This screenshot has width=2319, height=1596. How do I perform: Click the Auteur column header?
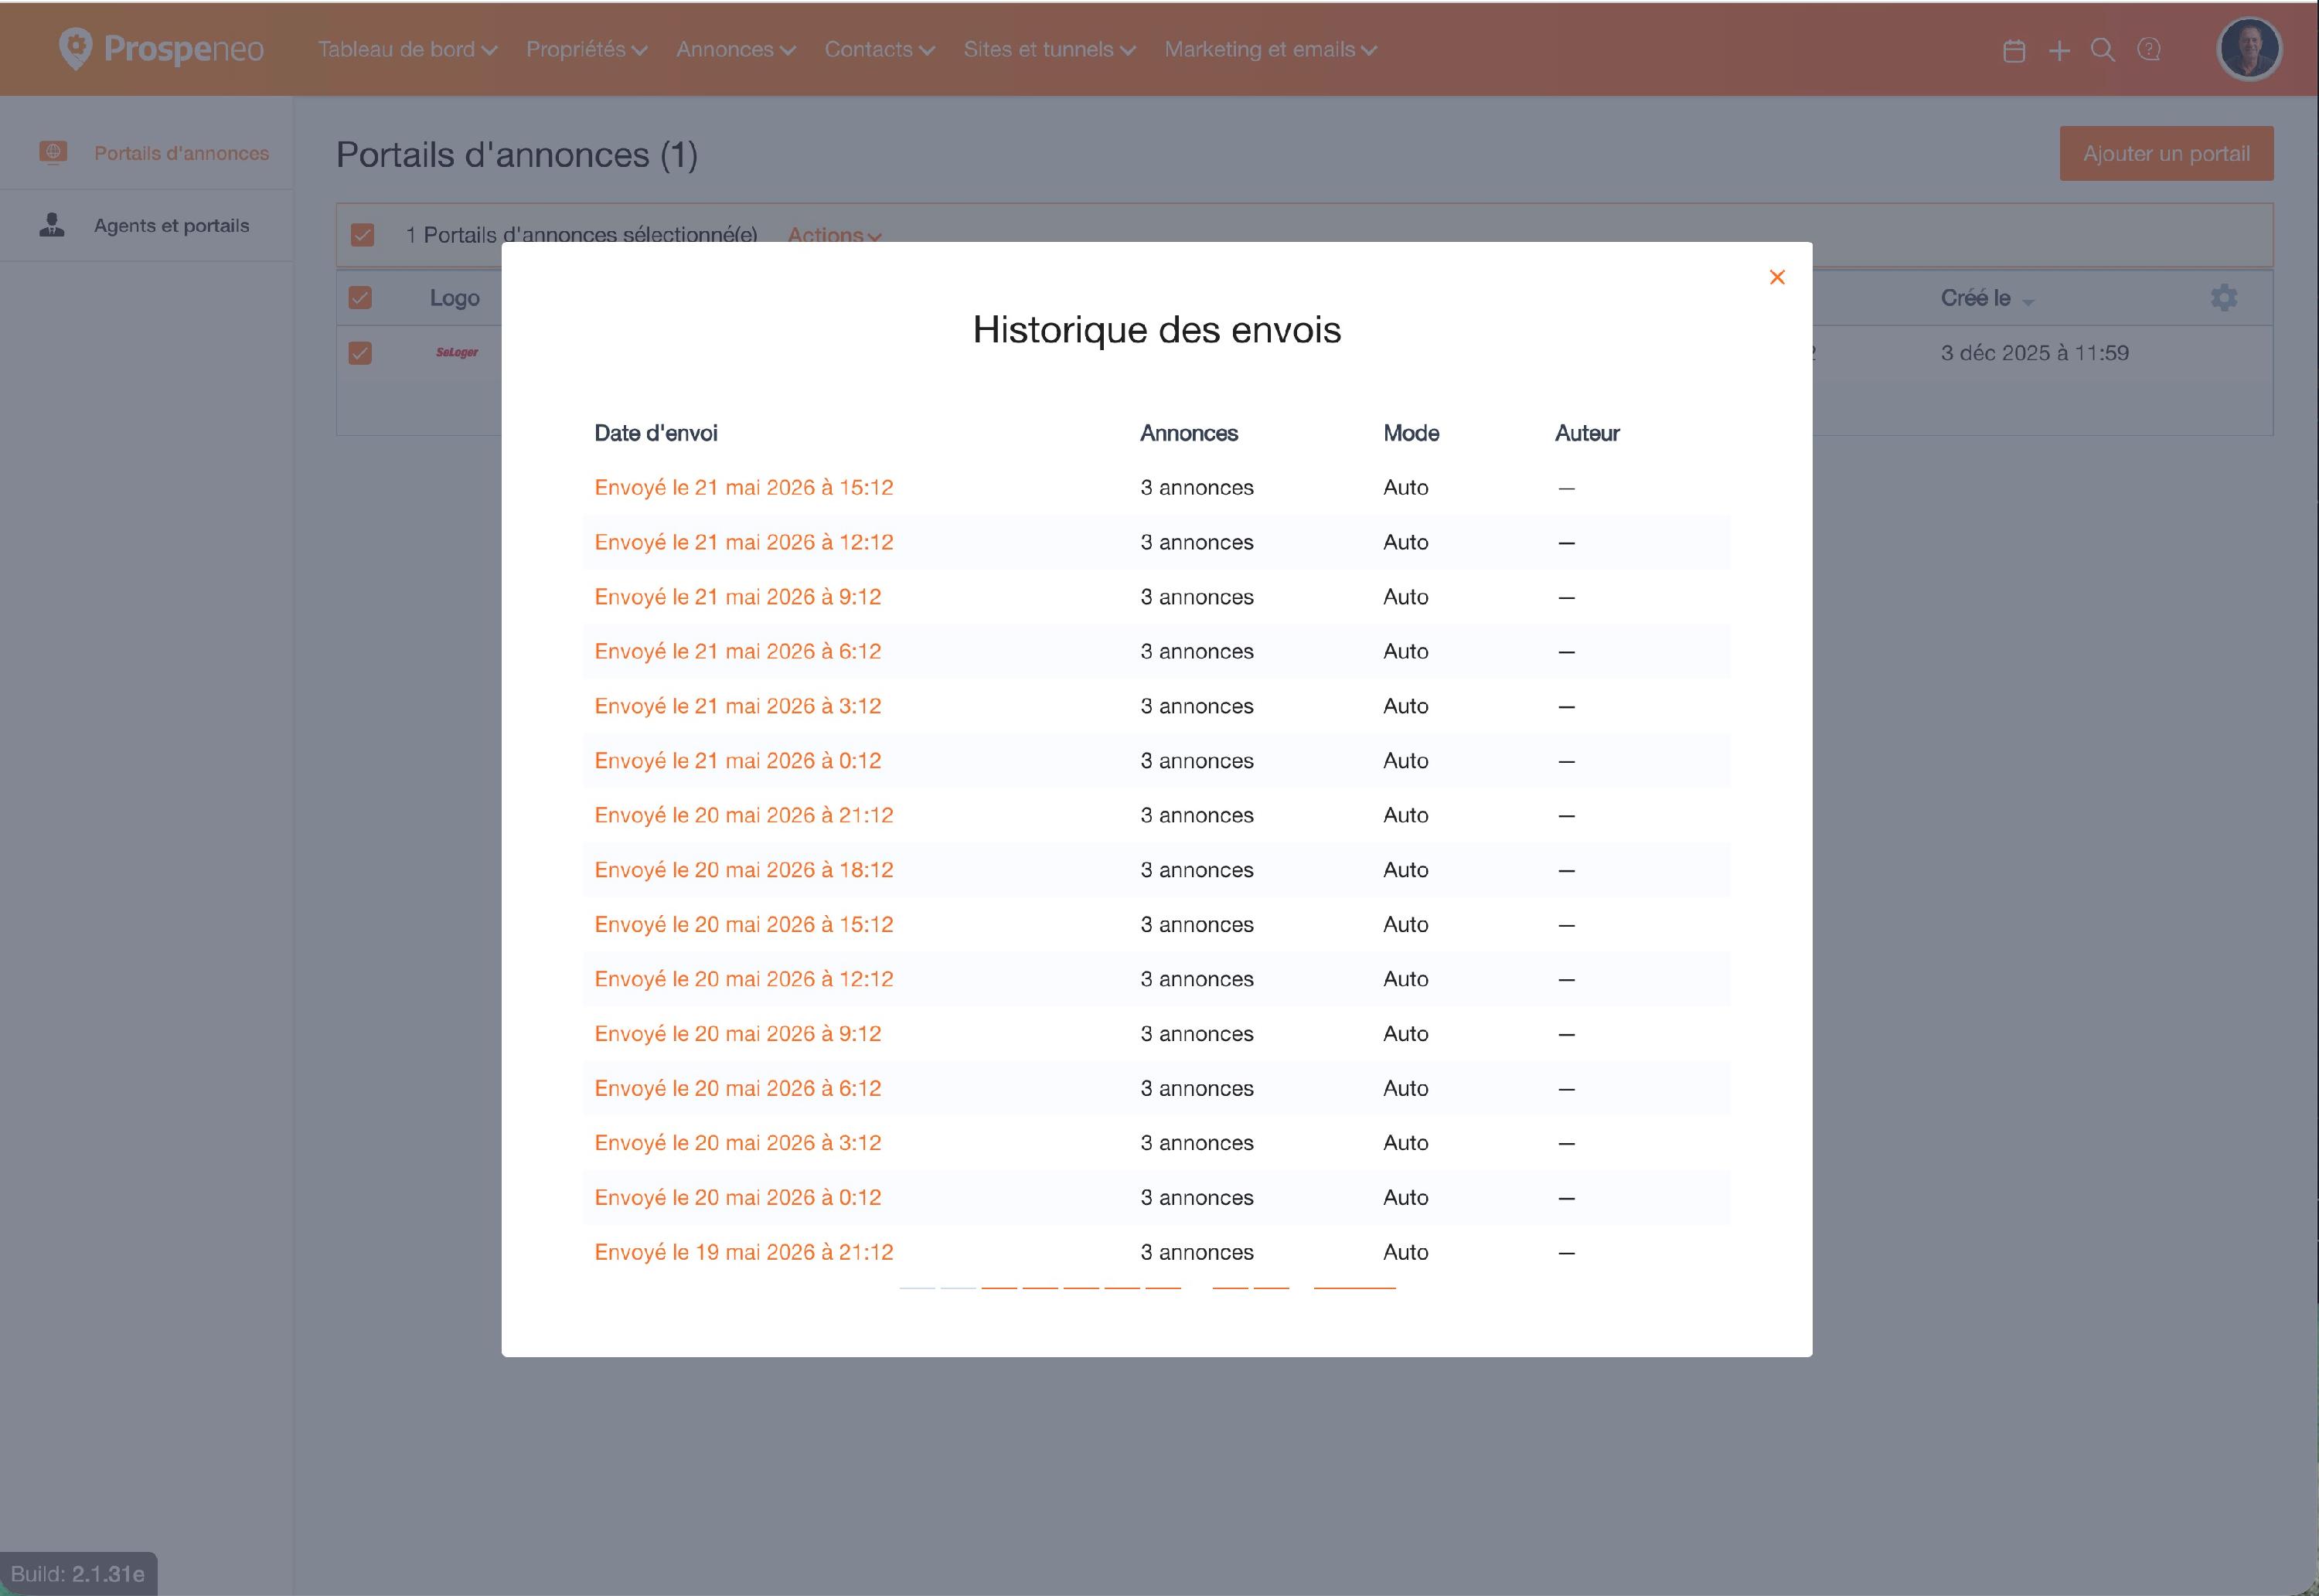click(x=1586, y=433)
